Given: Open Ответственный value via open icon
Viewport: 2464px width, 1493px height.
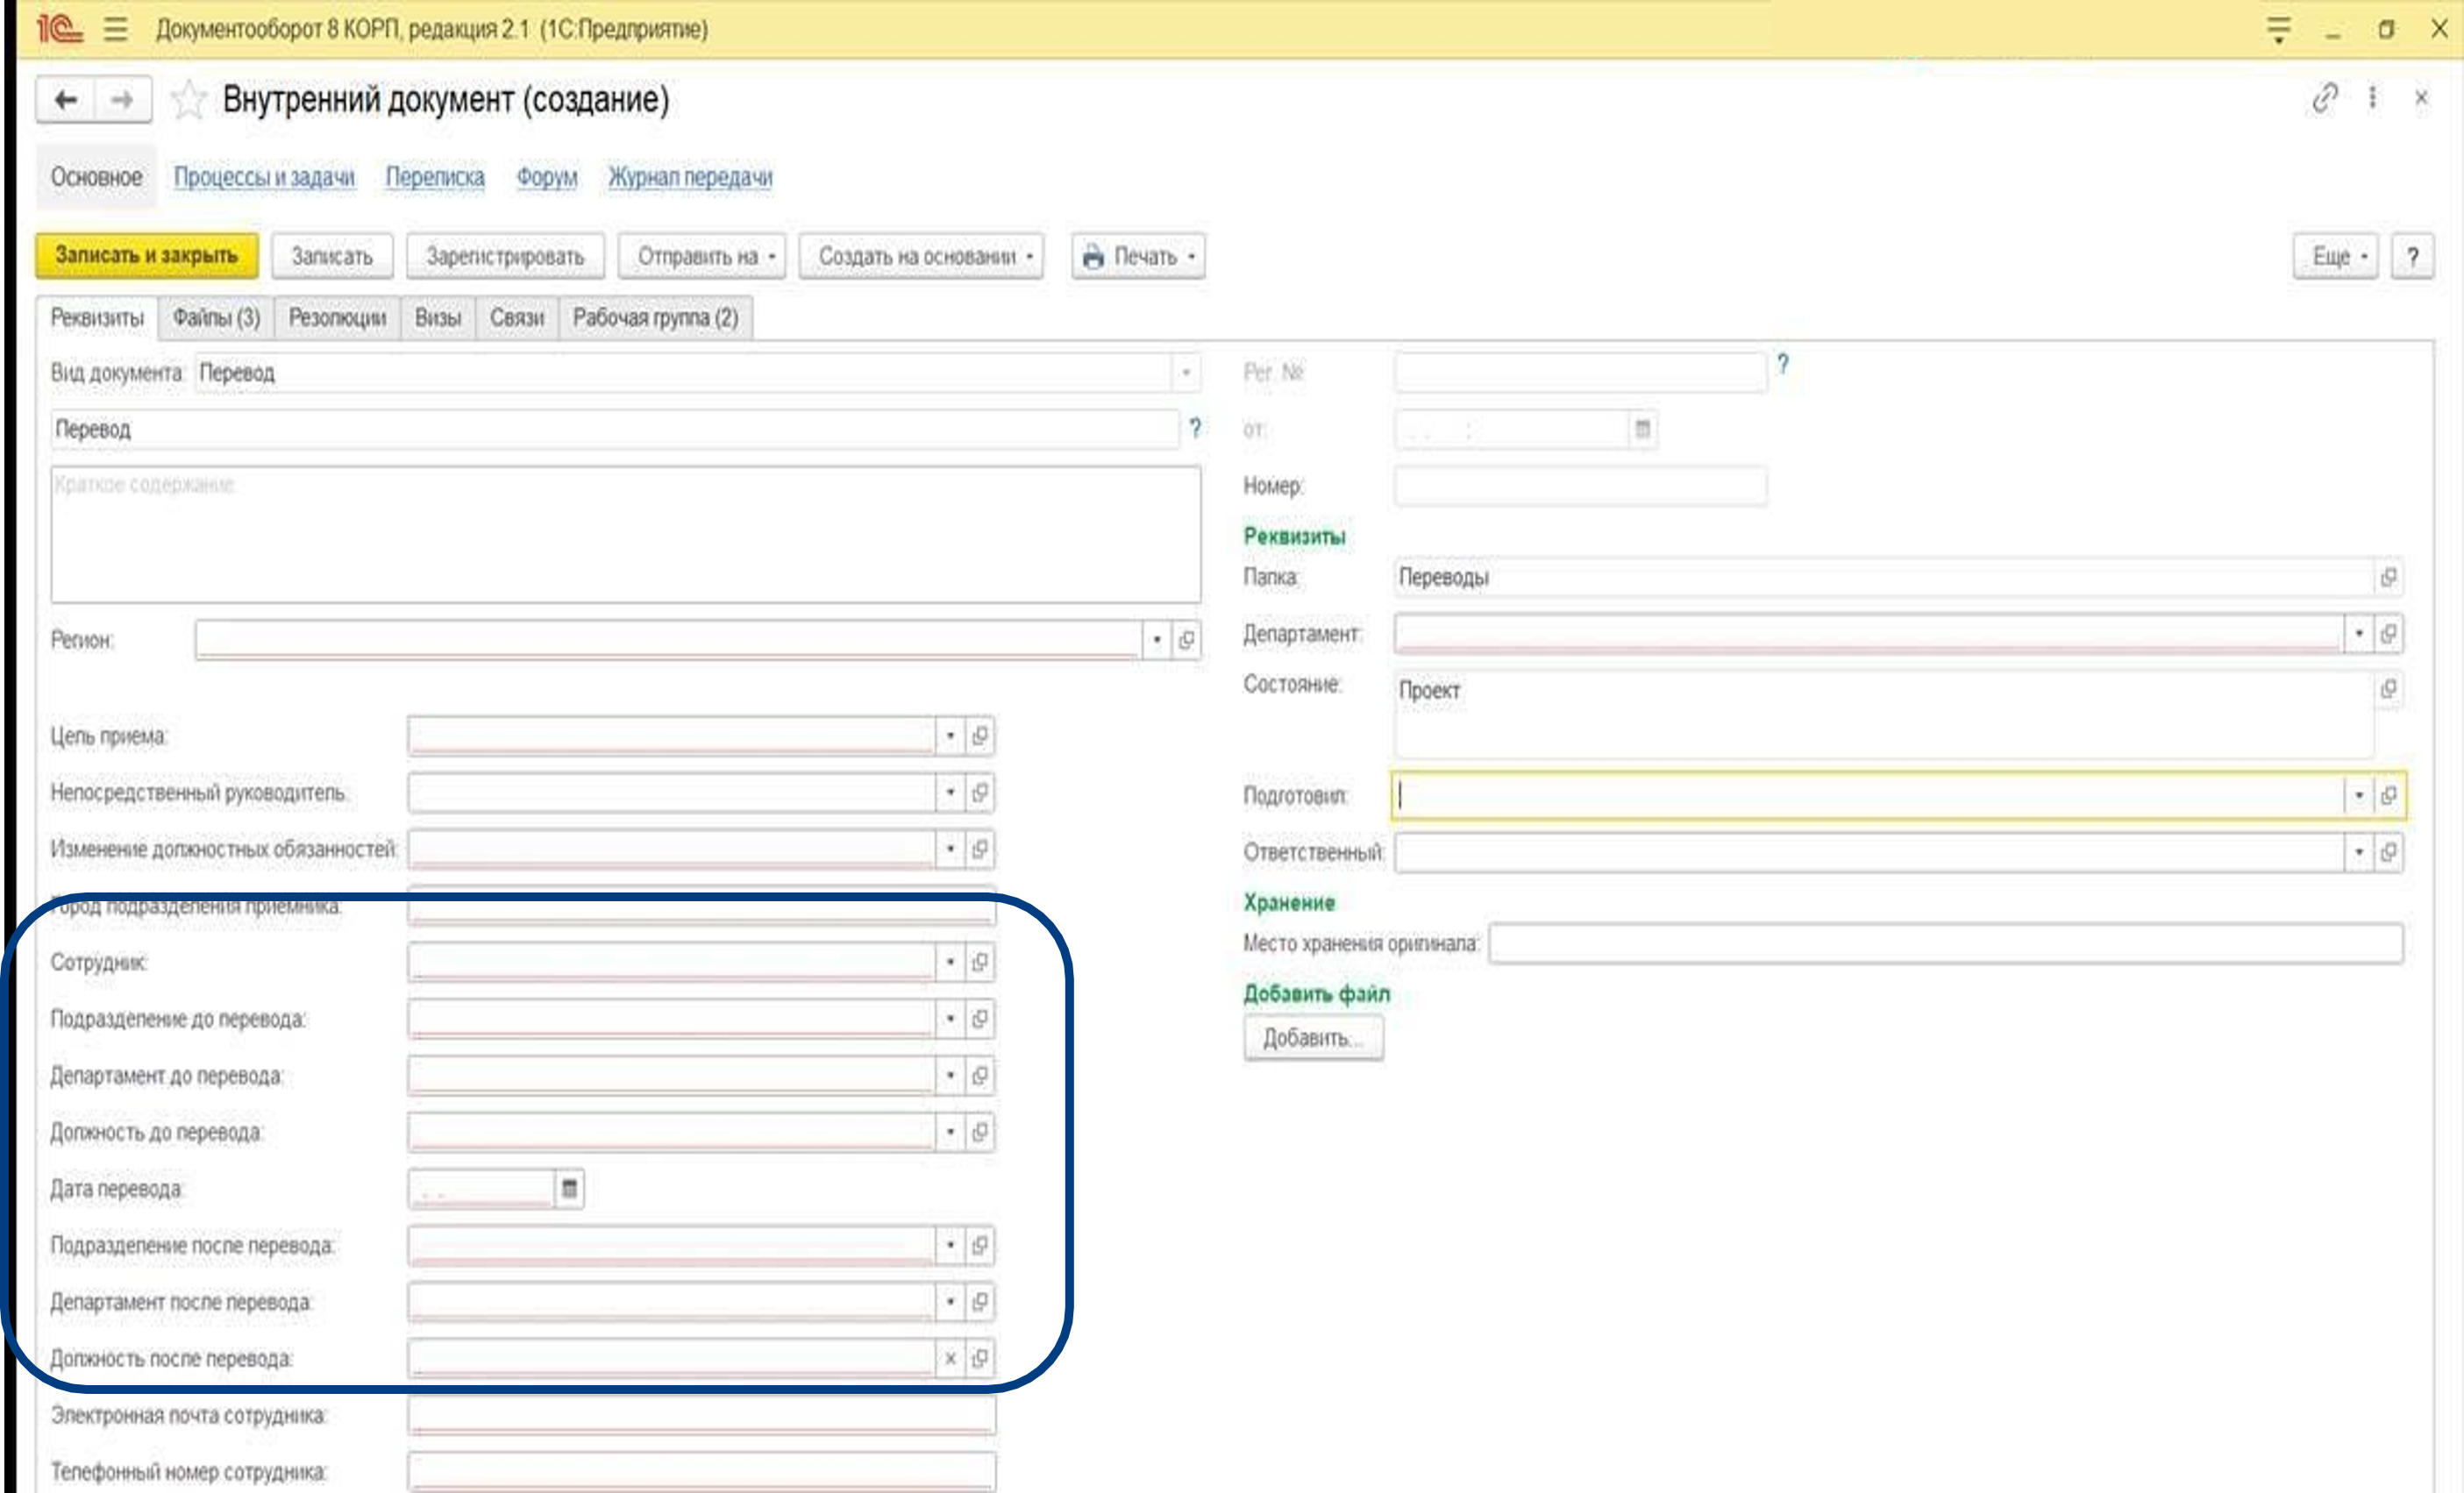Looking at the screenshot, I should [2388, 852].
